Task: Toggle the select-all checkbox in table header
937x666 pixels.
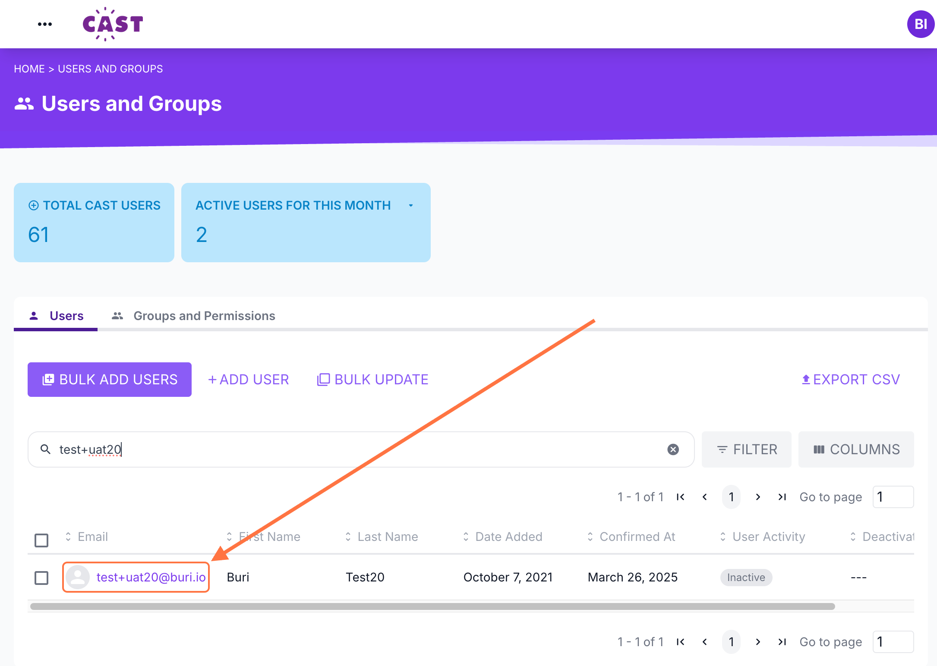Action: (x=41, y=540)
